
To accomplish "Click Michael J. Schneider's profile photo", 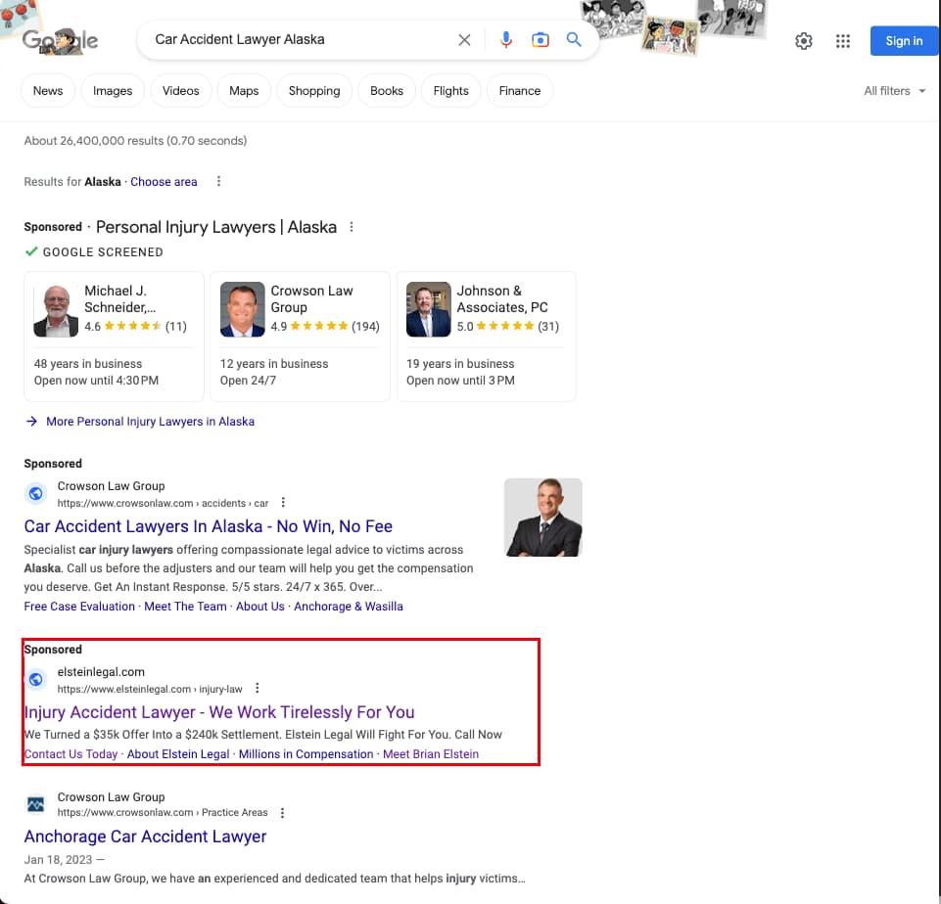I will [x=56, y=310].
